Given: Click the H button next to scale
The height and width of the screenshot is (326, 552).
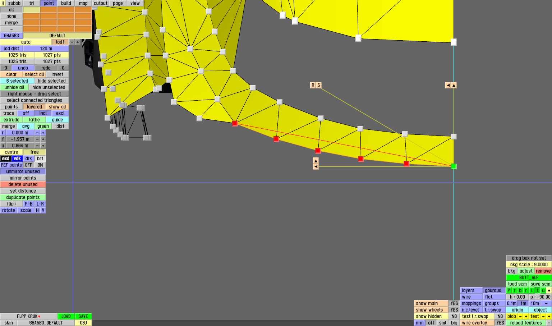Looking at the screenshot, I should [37, 210].
